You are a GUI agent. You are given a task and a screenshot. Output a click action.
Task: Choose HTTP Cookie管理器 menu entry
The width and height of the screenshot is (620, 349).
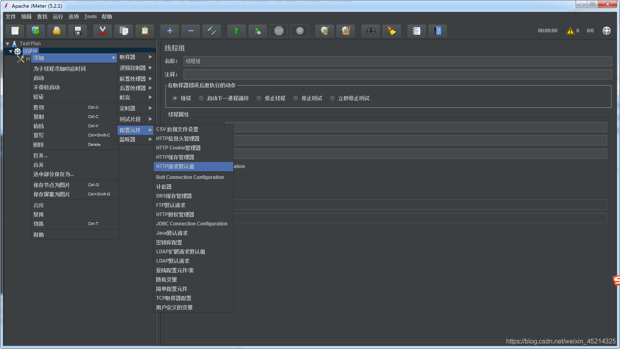tap(193, 148)
